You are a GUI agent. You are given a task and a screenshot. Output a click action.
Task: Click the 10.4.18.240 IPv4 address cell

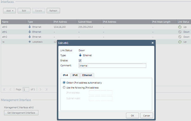tap(60, 27)
